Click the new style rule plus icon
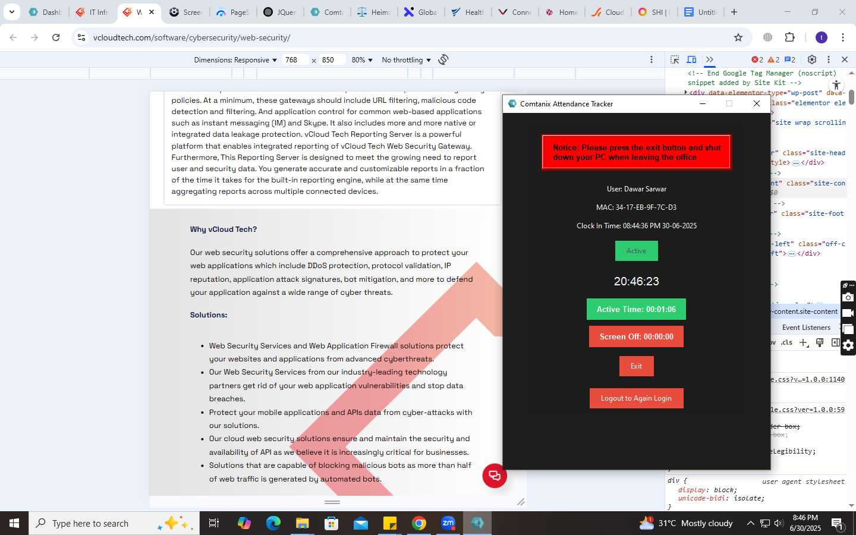Screen dimensions: 856x535 804,342
